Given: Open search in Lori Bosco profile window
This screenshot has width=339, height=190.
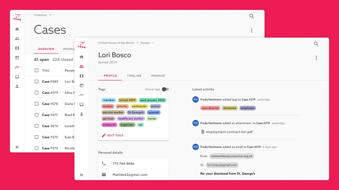Looking at the screenshot, I should pos(316,44).
